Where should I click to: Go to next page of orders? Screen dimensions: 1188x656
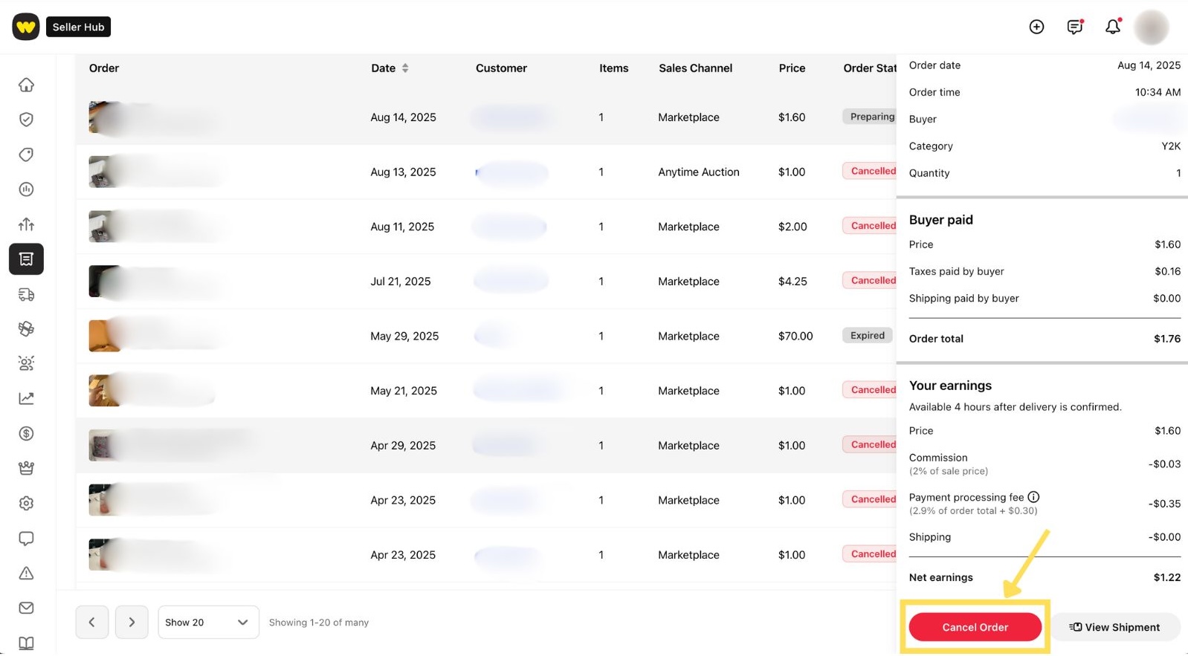coord(132,622)
